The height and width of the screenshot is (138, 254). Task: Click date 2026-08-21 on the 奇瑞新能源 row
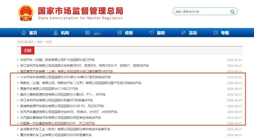pos(234,106)
